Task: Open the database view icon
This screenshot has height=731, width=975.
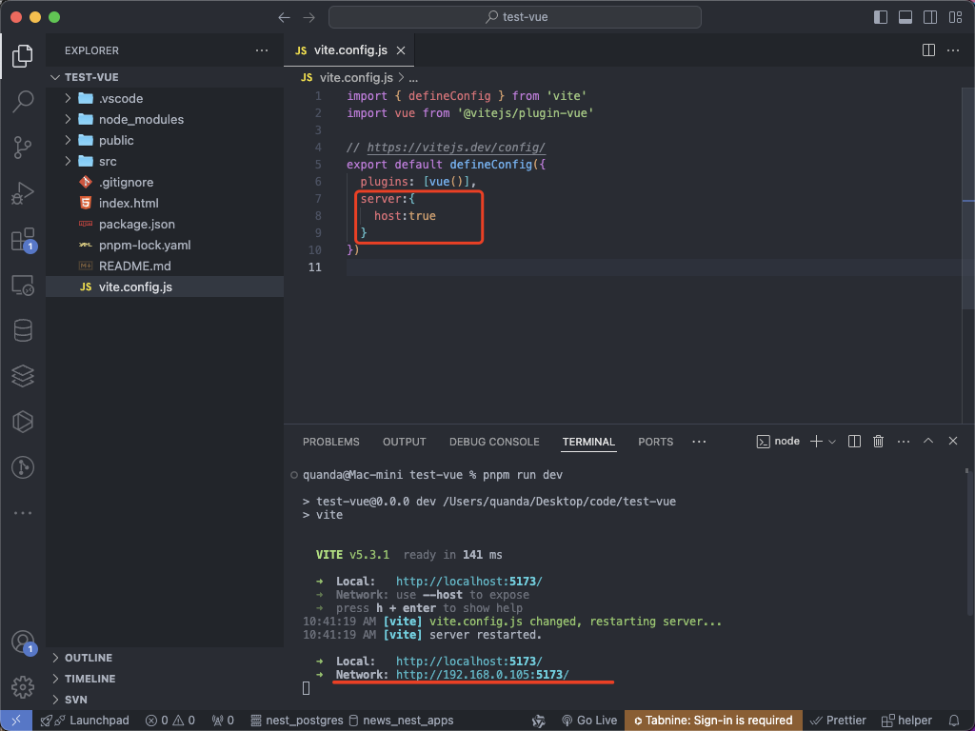Action: (23, 330)
